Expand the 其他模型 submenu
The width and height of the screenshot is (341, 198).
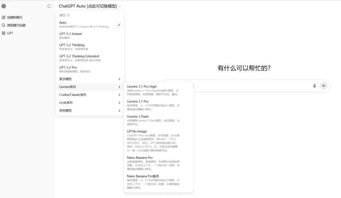90,110
